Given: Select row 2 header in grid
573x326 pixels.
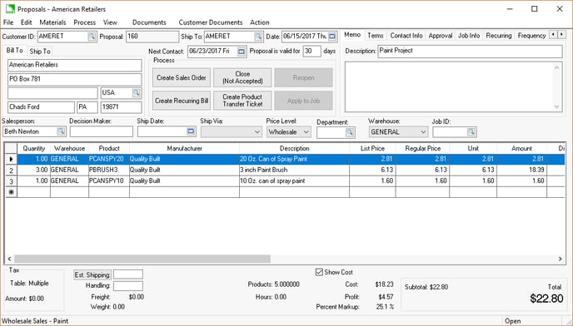Looking at the screenshot, I should 11,170.
